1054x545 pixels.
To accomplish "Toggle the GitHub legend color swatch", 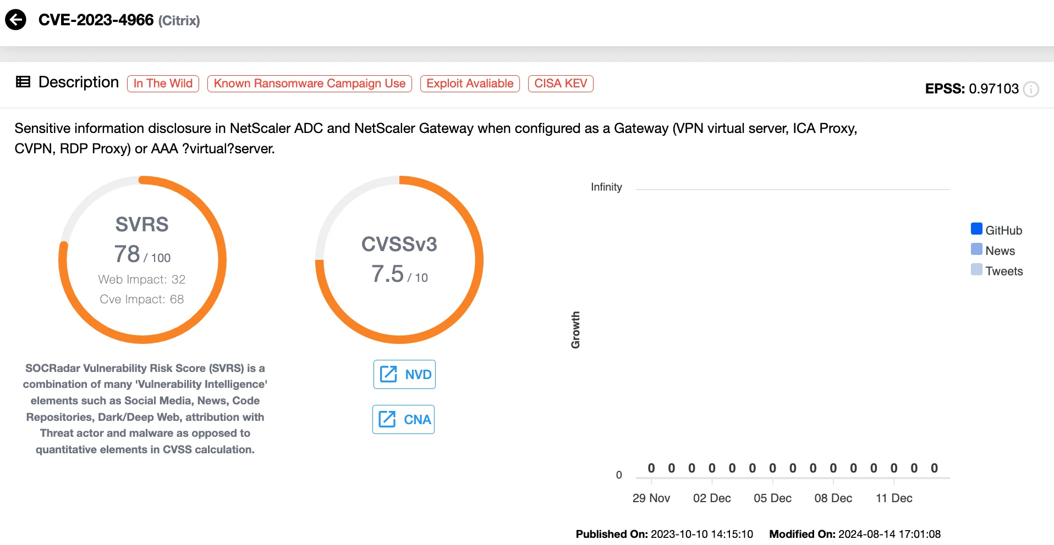I will coord(976,229).
